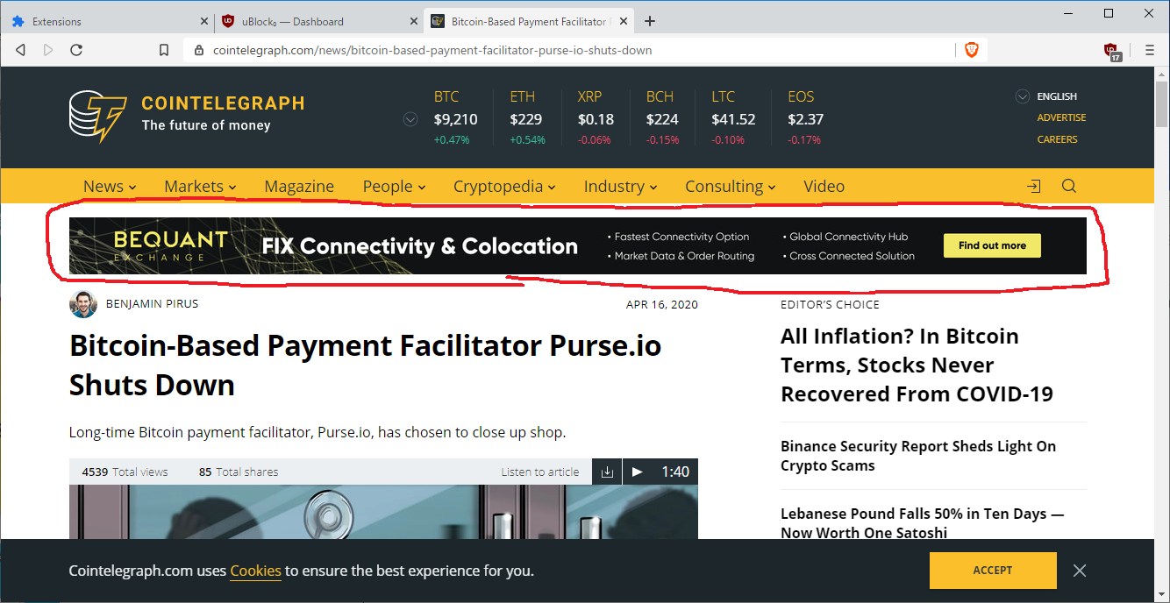Viewport: 1170px width, 603px height.
Task: Play the article audio
Action: tap(638, 472)
